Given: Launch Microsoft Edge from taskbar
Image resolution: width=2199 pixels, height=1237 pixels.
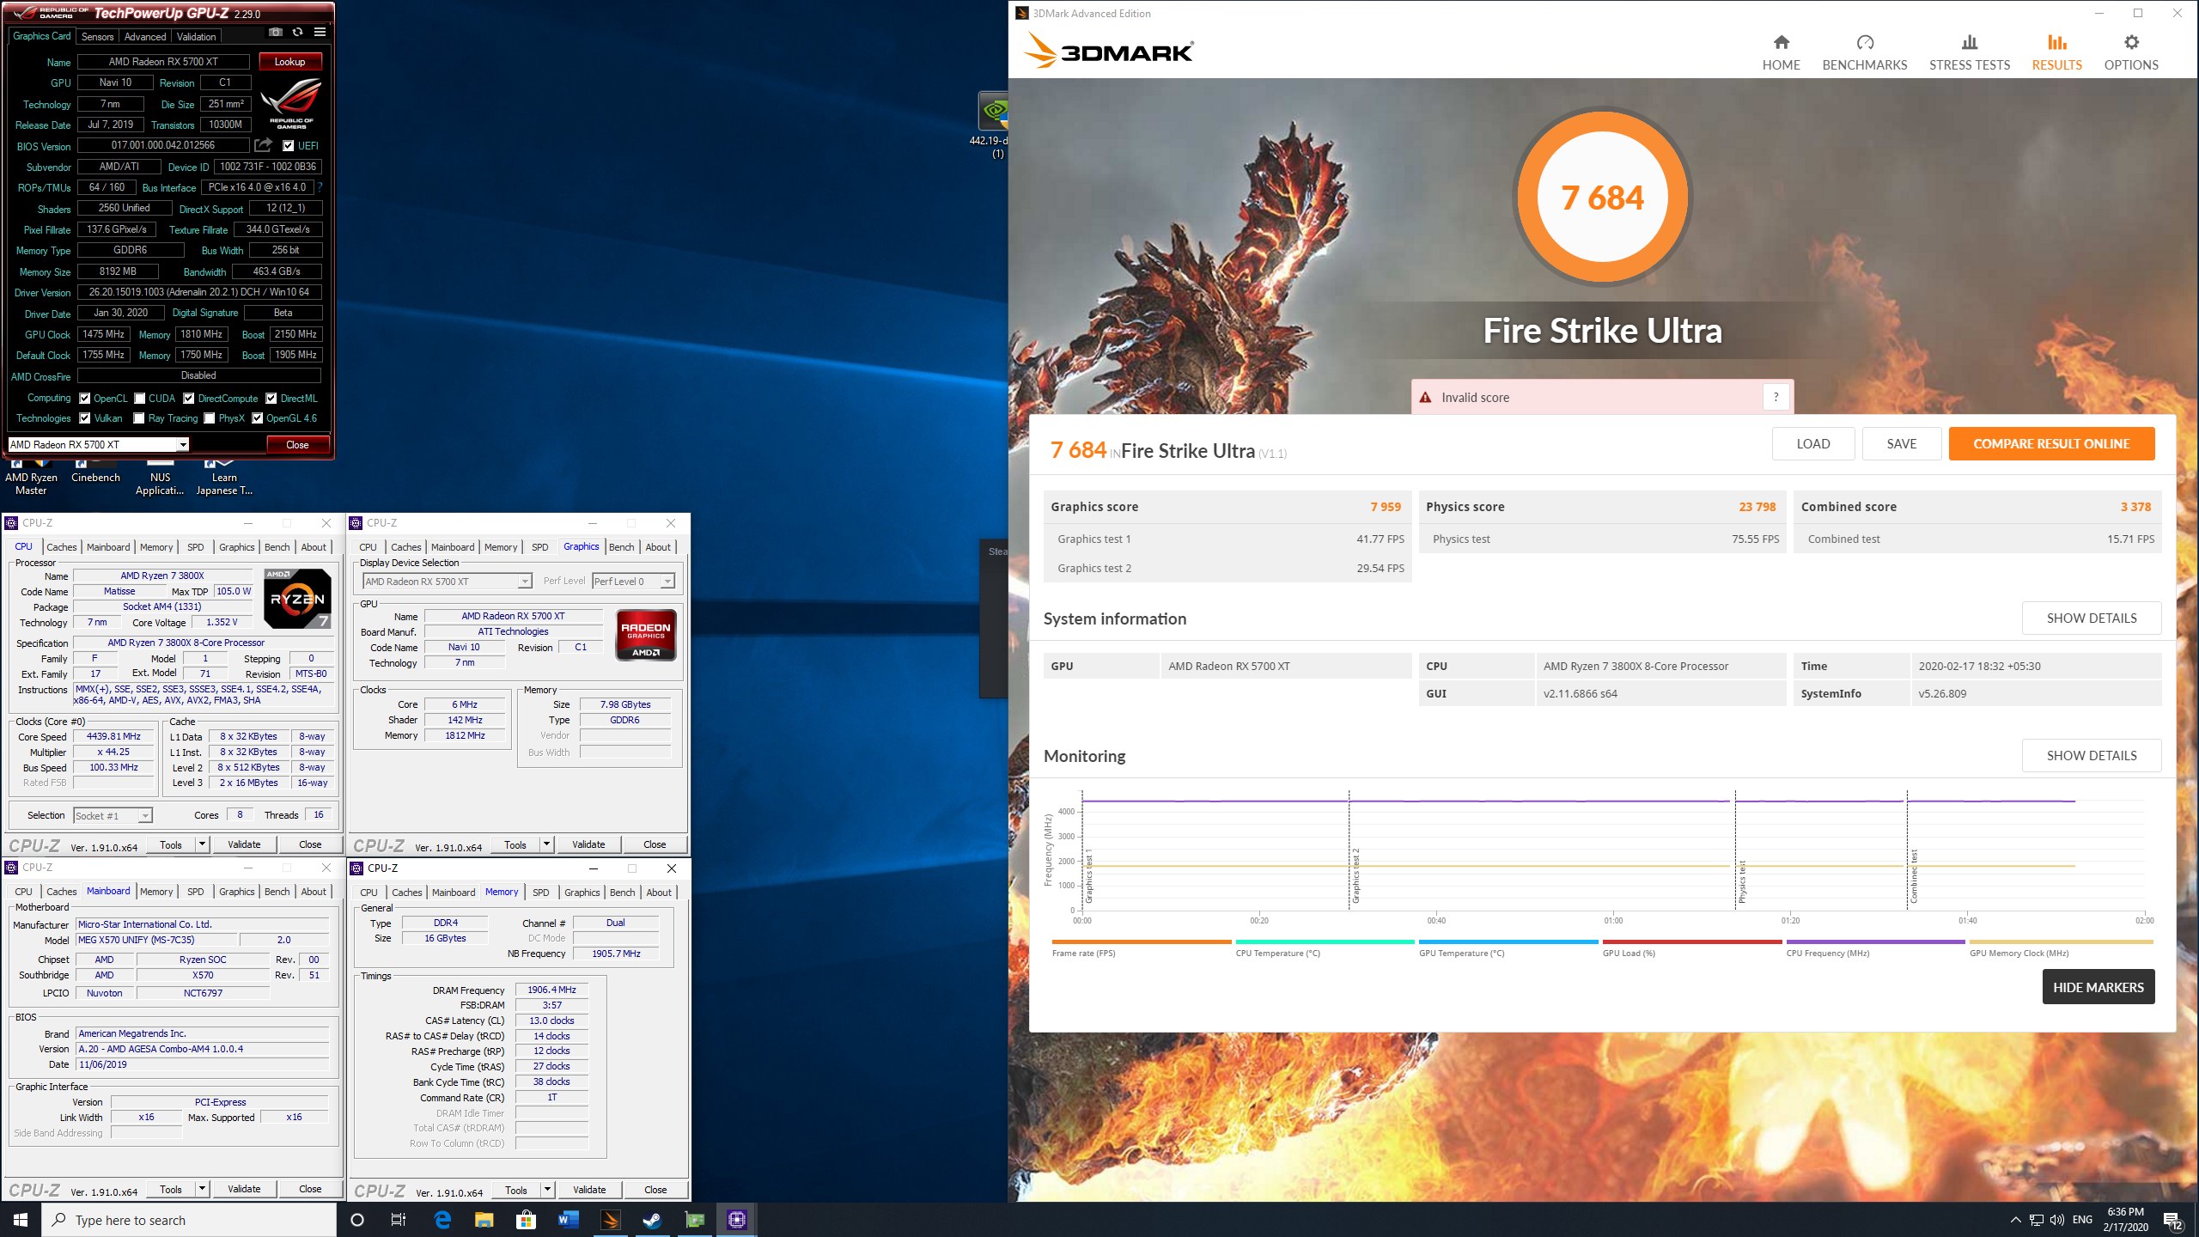Looking at the screenshot, I should (442, 1220).
